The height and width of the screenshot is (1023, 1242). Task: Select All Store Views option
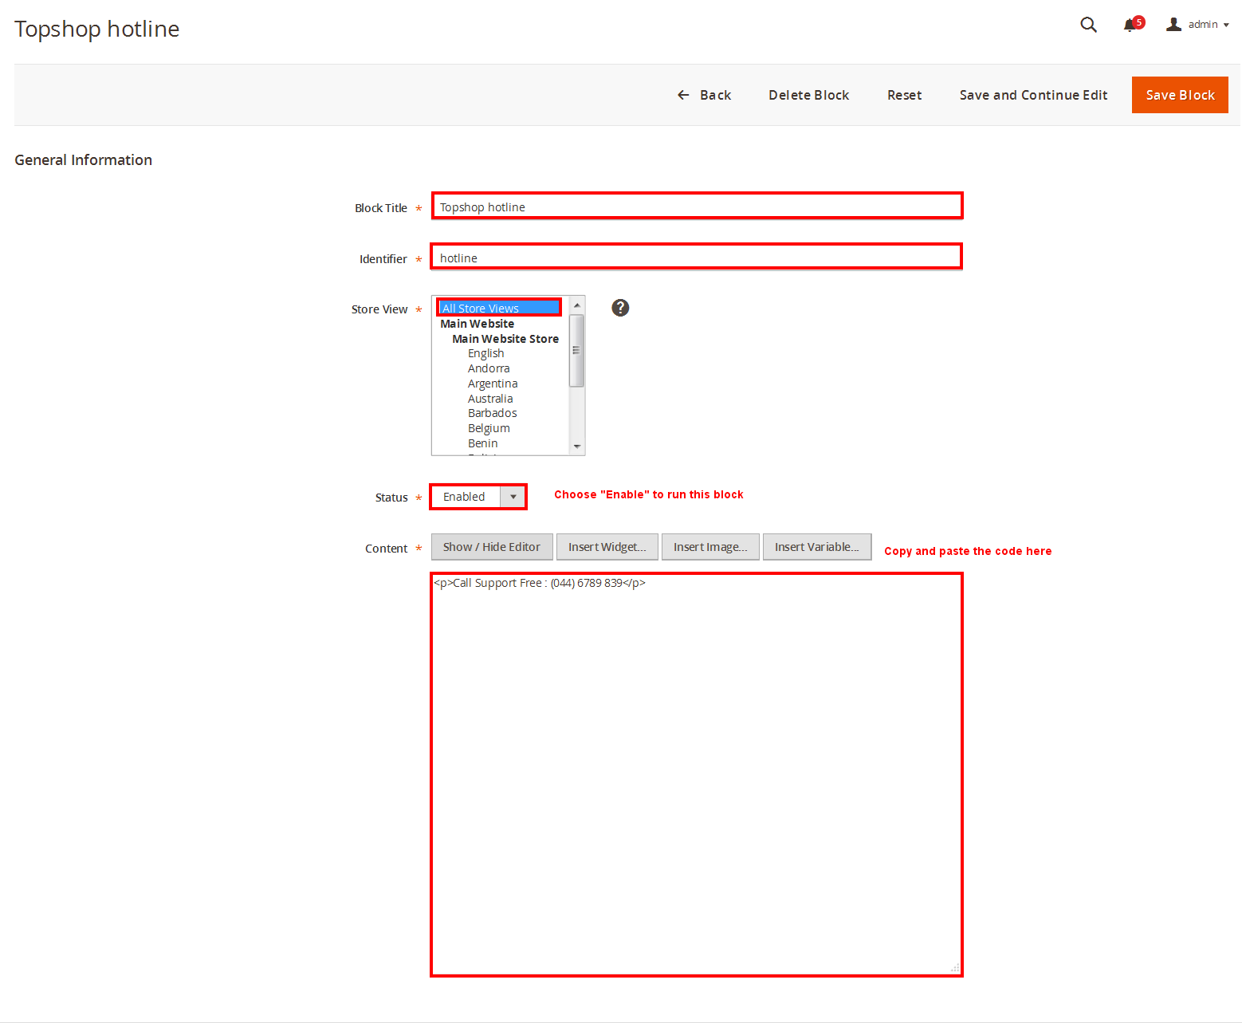tap(499, 308)
